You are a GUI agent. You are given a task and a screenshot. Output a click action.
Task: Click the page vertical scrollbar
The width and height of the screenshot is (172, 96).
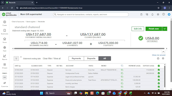click(171, 51)
